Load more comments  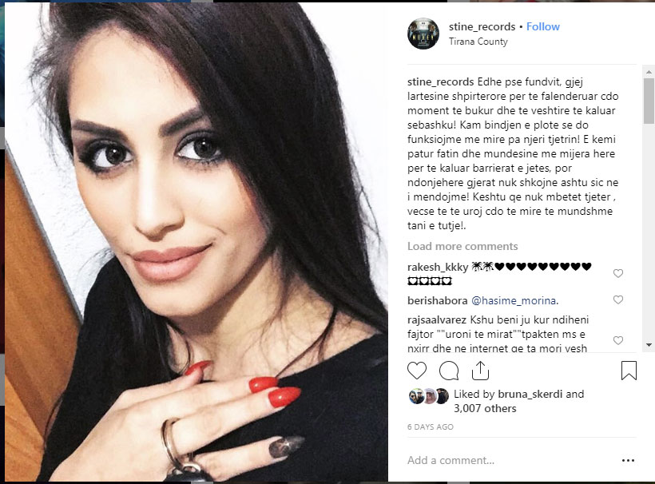(462, 246)
